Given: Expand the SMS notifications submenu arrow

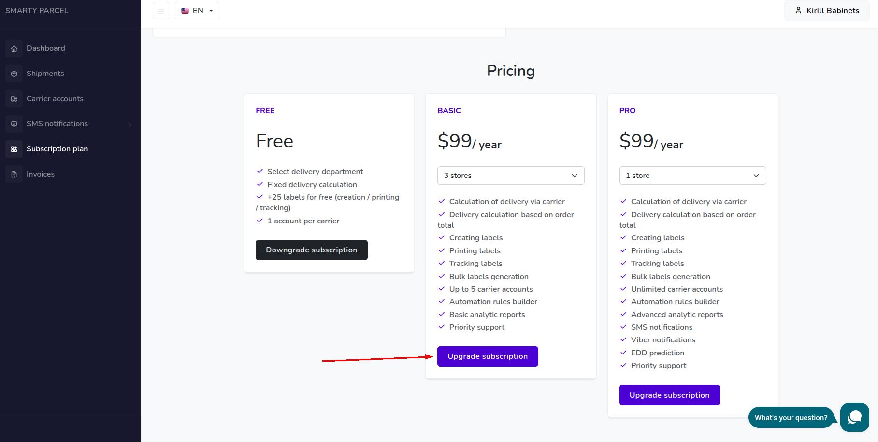Looking at the screenshot, I should point(130,125).
